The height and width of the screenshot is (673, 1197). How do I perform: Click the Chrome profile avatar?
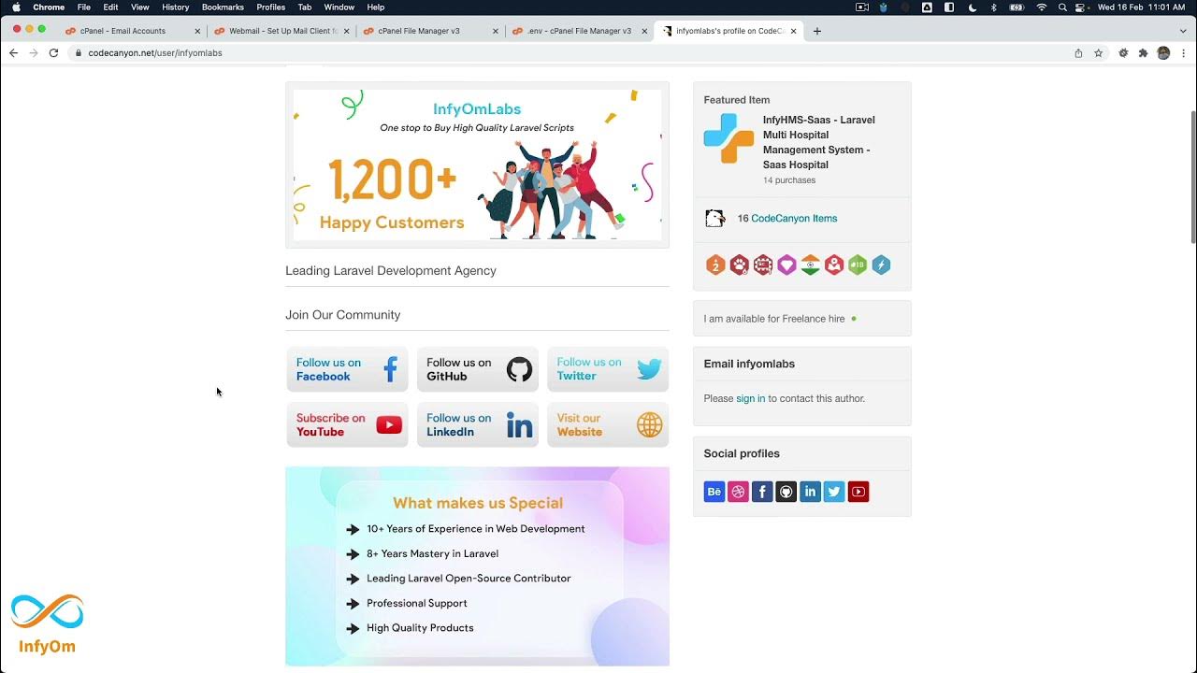coord(1163,53)
